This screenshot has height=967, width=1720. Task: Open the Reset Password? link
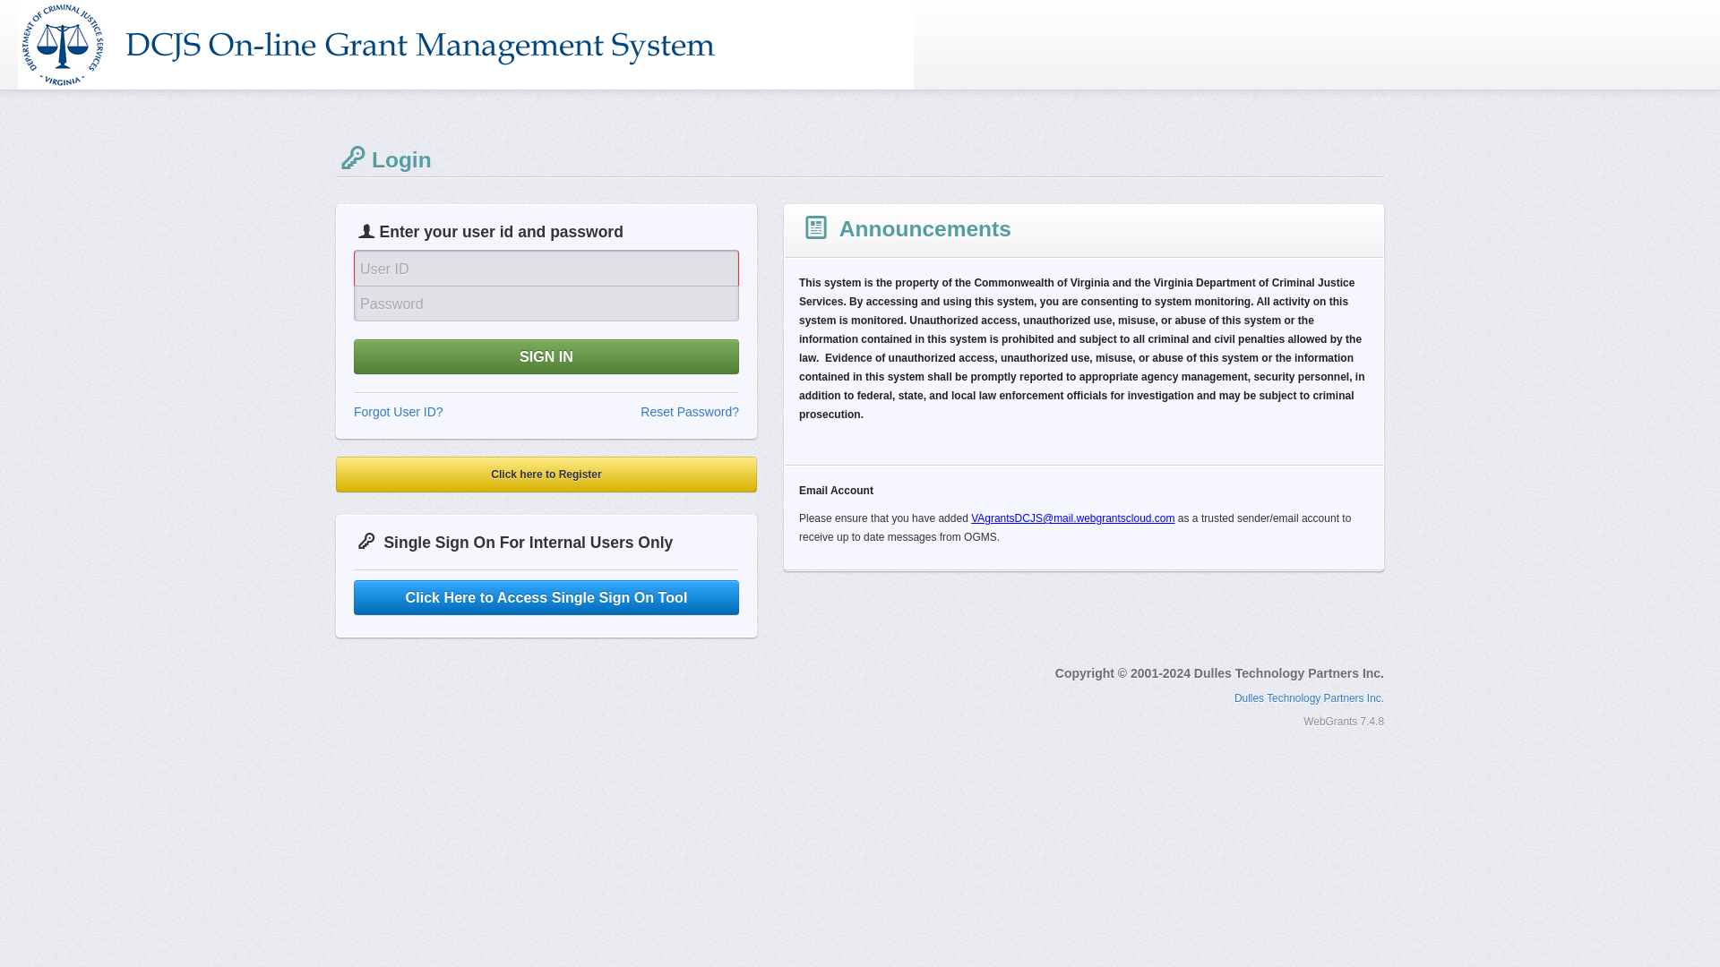click(x=690, y=412)
